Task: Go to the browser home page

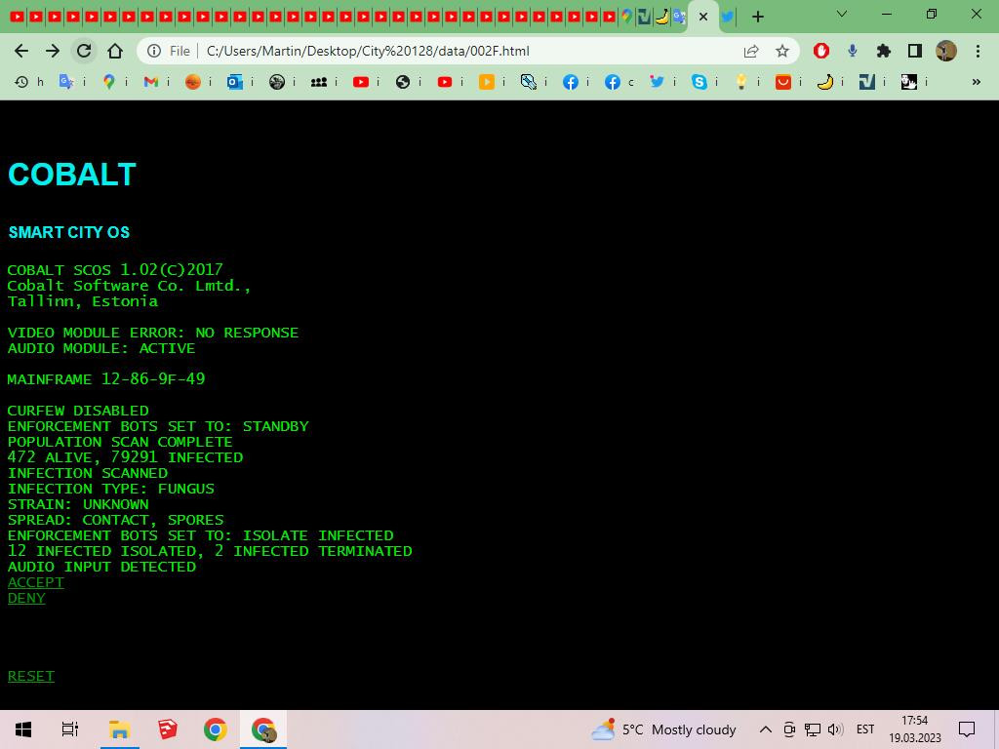Action: 115,51
